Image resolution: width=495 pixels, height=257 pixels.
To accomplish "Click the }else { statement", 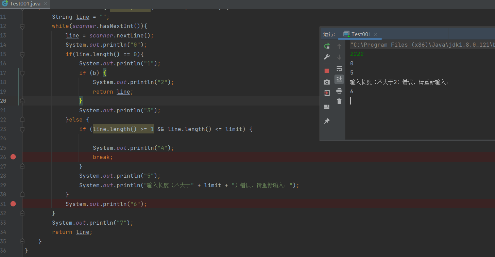I will 77,120.
